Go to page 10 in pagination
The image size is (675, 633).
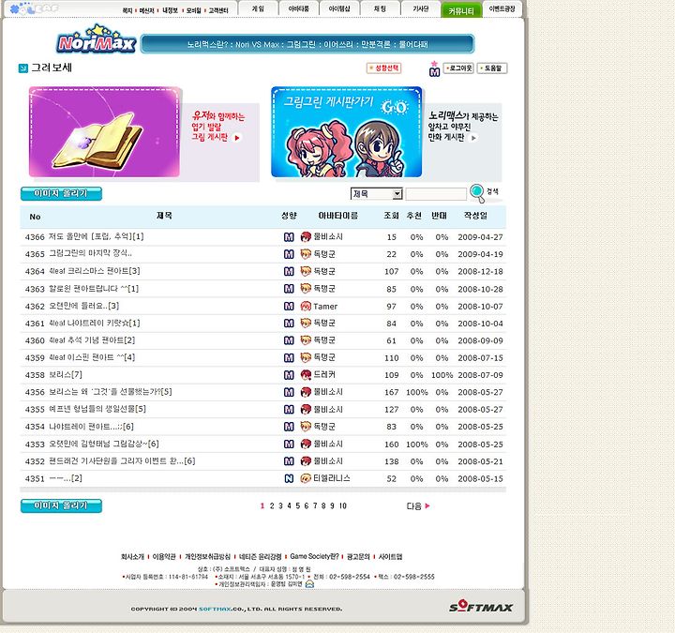pos(343,506)
